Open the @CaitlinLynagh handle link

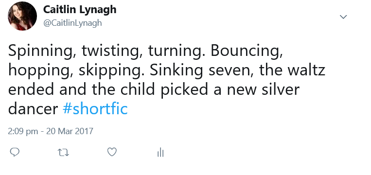(x=72, y=23)
